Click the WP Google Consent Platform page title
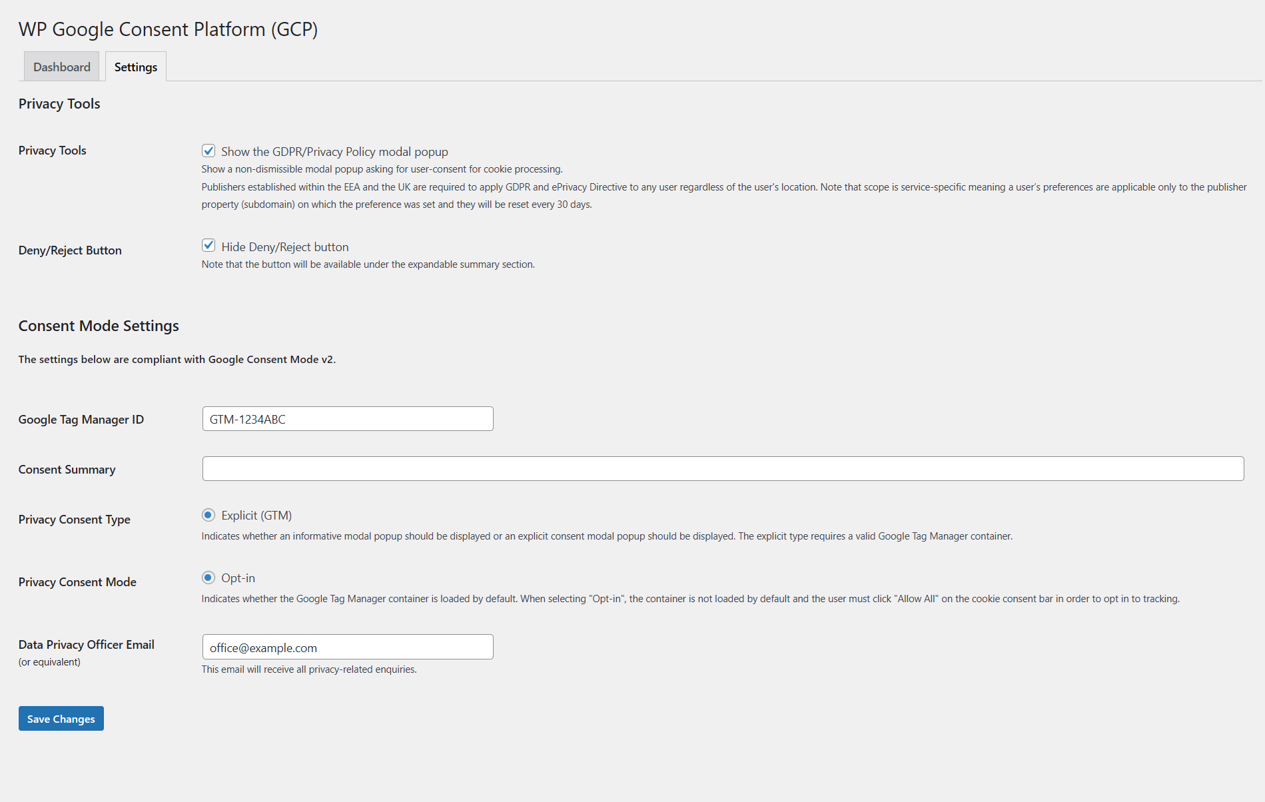 click(x=168, y=29)
